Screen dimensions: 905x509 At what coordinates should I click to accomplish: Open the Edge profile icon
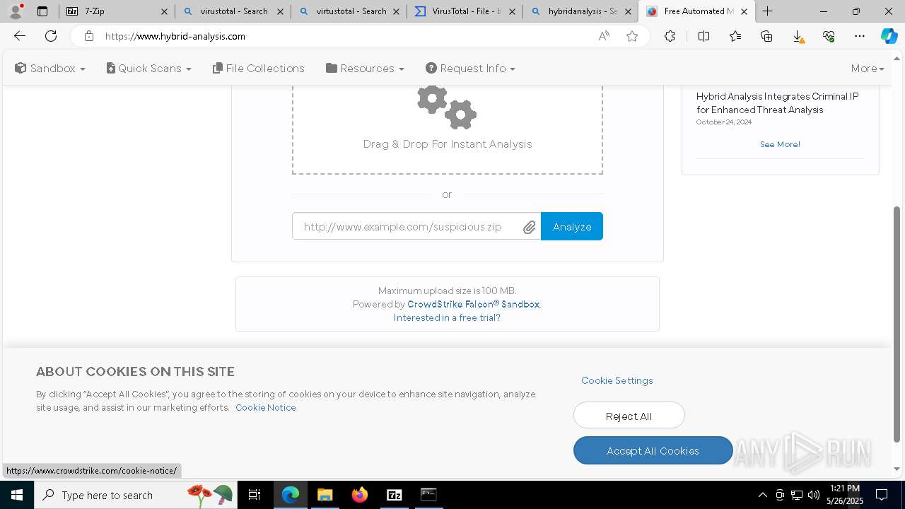tap(16, 11)
